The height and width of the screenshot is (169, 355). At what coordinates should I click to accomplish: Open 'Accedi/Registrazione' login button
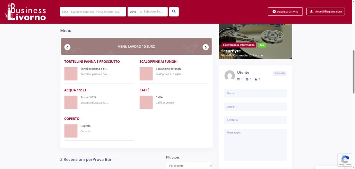tap(326, 11)
